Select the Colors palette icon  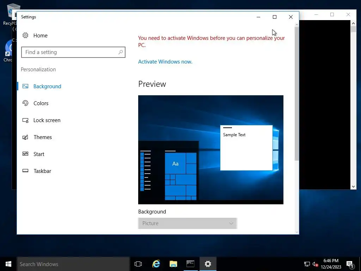[25, 103]
